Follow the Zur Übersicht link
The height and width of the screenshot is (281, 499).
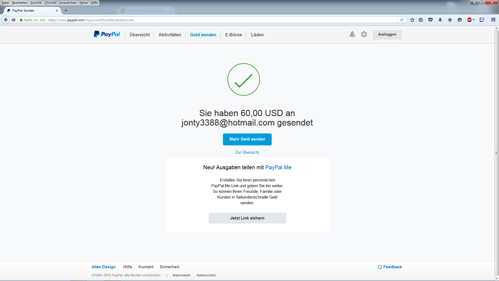tap(247, 152)
